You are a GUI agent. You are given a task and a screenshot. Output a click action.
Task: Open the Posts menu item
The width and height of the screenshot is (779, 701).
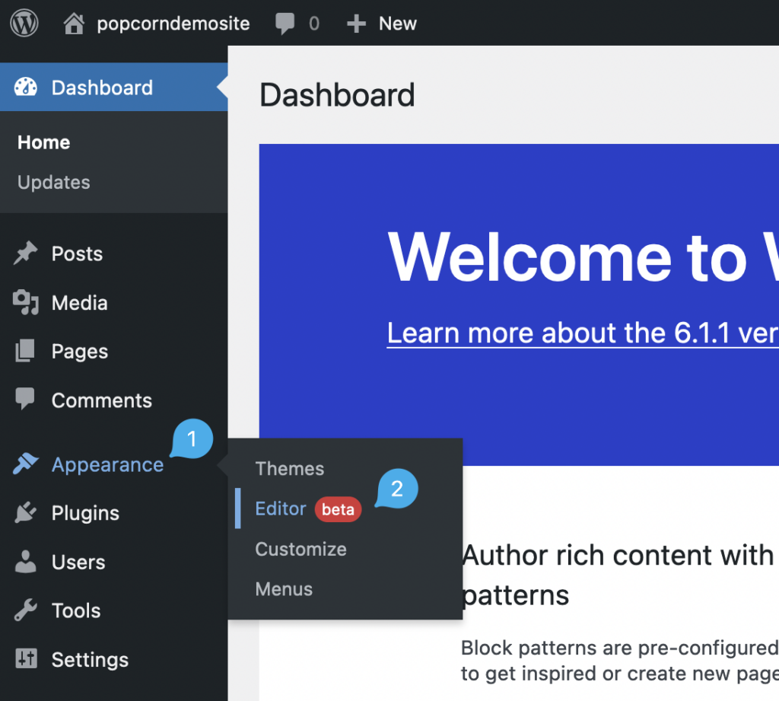(x=77, y=253)
